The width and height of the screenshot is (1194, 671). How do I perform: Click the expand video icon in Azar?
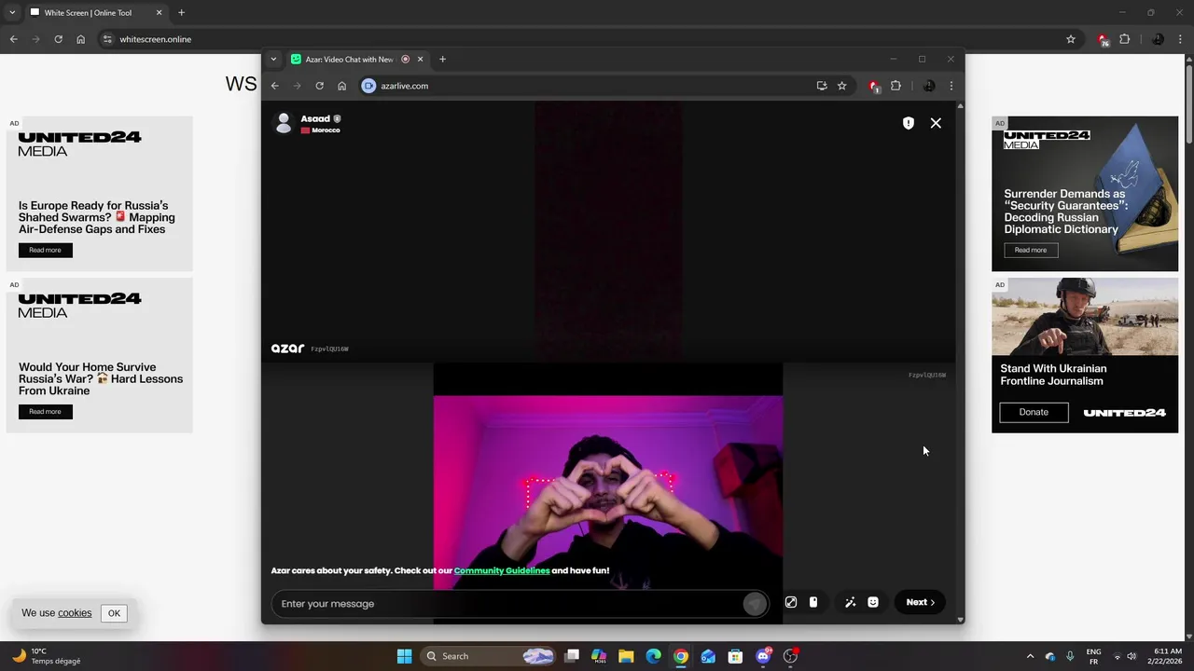point(791,602)
